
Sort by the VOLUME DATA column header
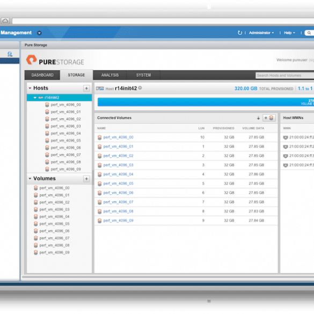click(x=253, y=128)
